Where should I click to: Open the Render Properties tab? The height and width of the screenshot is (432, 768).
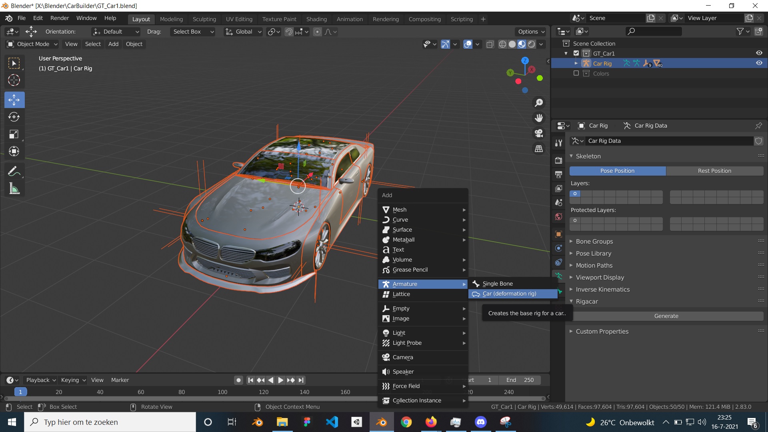click(558, 160)
